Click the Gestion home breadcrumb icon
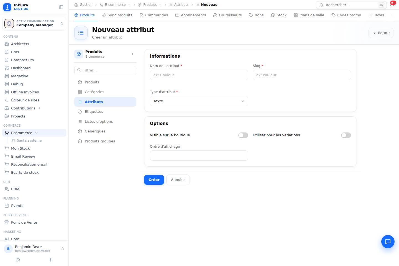Image resolution: width=399 pixels, height=266 pixels. tap(76, 5)
